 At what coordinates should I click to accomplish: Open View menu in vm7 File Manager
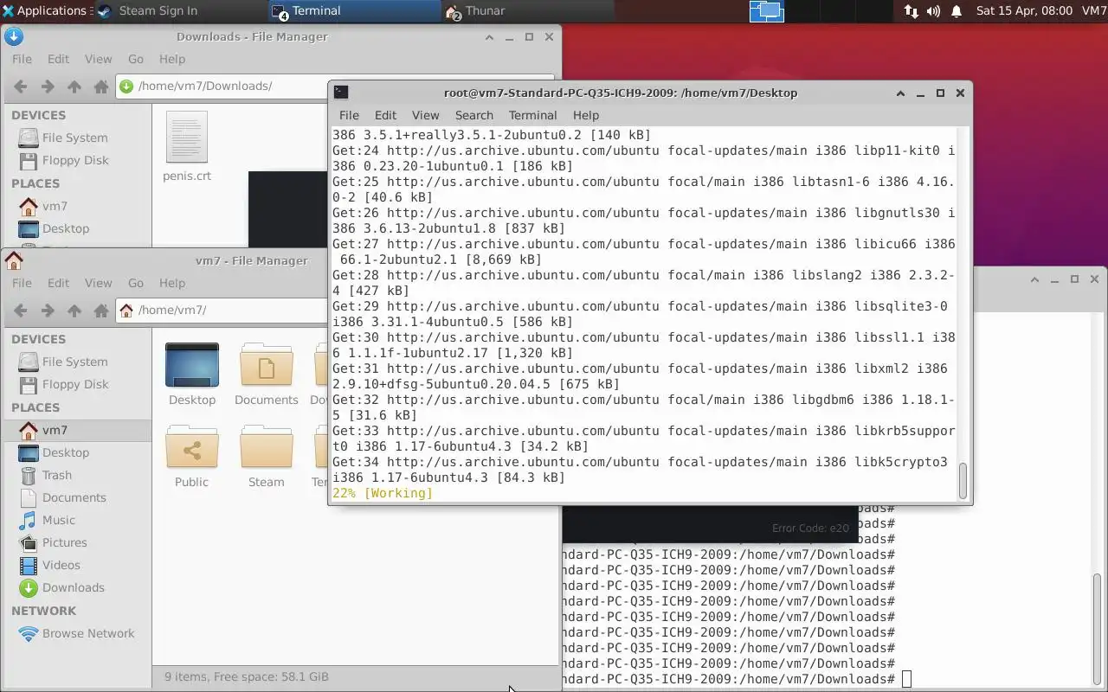pyautogui.click(x=98, y=283)
